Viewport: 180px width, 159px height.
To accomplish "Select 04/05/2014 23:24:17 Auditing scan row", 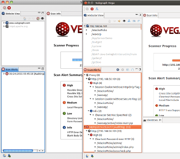I will pos(112,127).
